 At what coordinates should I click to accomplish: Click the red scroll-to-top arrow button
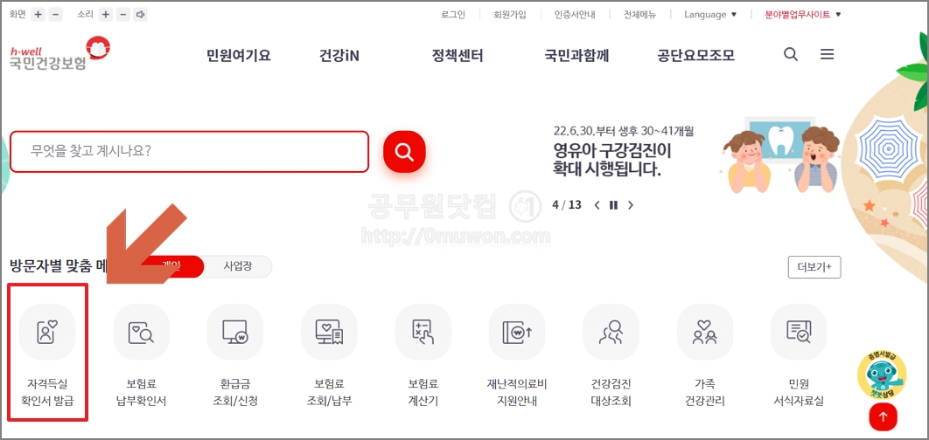click(884, 417)
